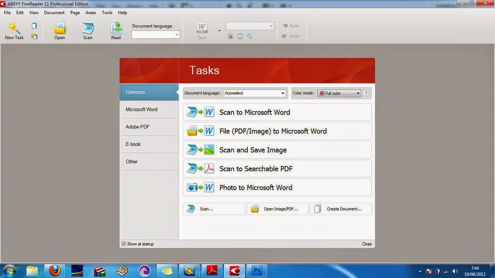495x278 pixels.
Task: Launch Scan to Microsoft Word task
Action: pyautogui.click(x=277, y=112)
